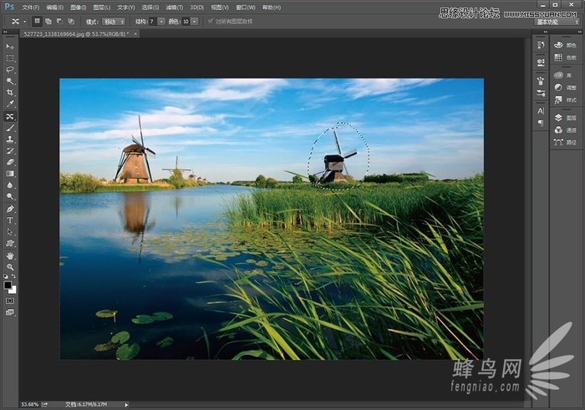Open the tool preset picker arrow
Viewport: 585px width, 410px height.
[24, 22]
